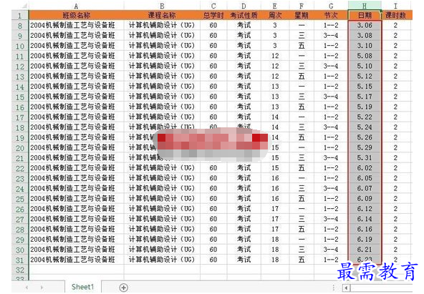Select the date cell 5.15

coord(365,87)
